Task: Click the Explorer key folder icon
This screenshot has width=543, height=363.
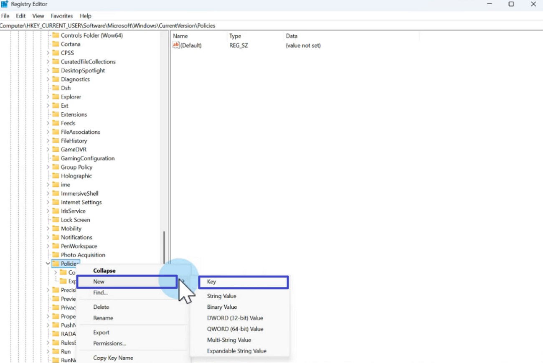Action: click(x=56, y=97)
